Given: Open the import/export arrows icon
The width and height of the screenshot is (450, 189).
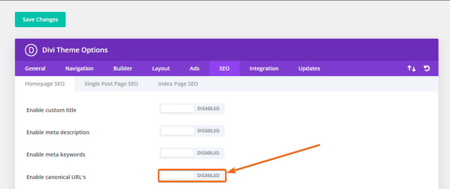Looking at the screenshot, I should [411, 69].
